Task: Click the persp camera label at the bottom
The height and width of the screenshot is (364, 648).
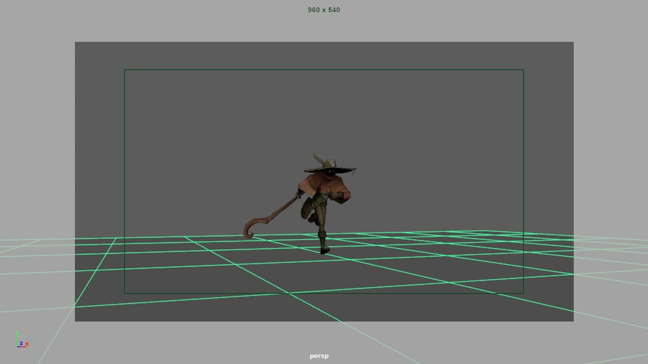Action: pos(319,356)
